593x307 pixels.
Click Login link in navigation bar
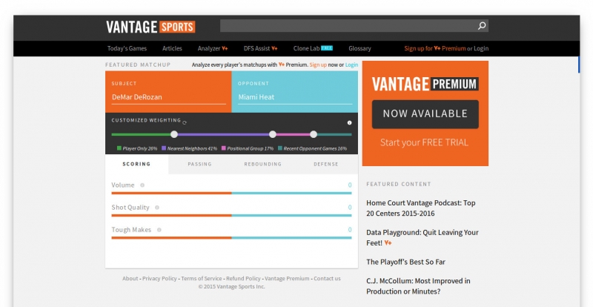click(481, 48)
